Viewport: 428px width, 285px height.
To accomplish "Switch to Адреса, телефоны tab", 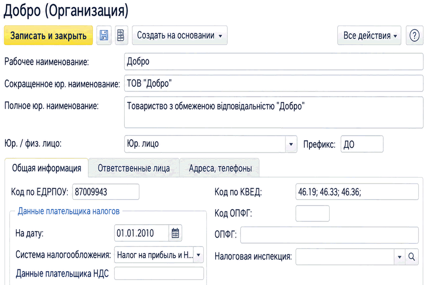I will point(220,168).
